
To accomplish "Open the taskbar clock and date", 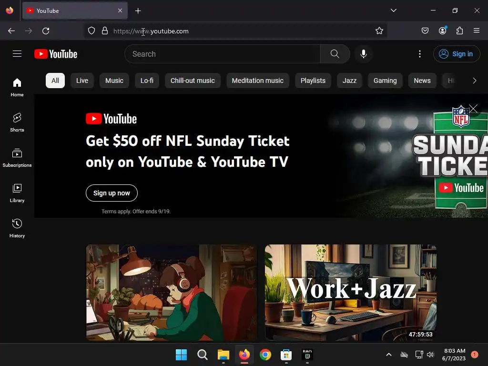I will tap(454, 355).
